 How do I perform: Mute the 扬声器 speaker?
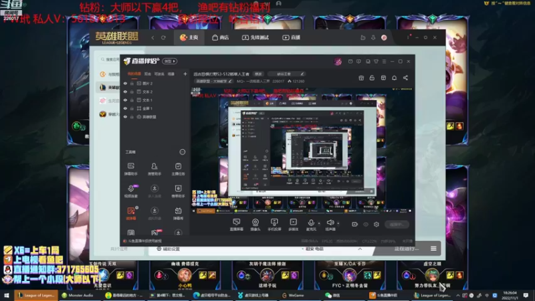coord(330,225)
